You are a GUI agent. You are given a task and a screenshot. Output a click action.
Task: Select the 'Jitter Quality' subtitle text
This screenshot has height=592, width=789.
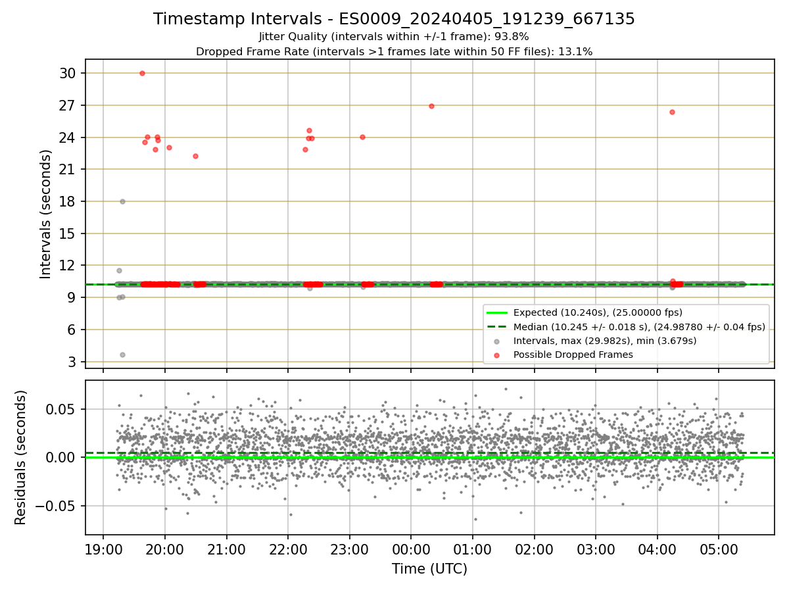point(394,37)
